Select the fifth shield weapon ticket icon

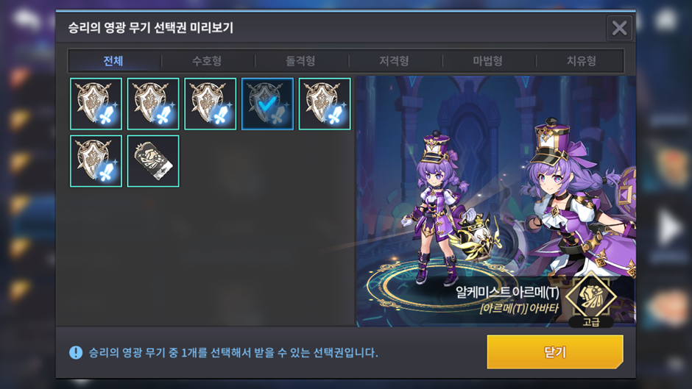[x=325, y=104]
